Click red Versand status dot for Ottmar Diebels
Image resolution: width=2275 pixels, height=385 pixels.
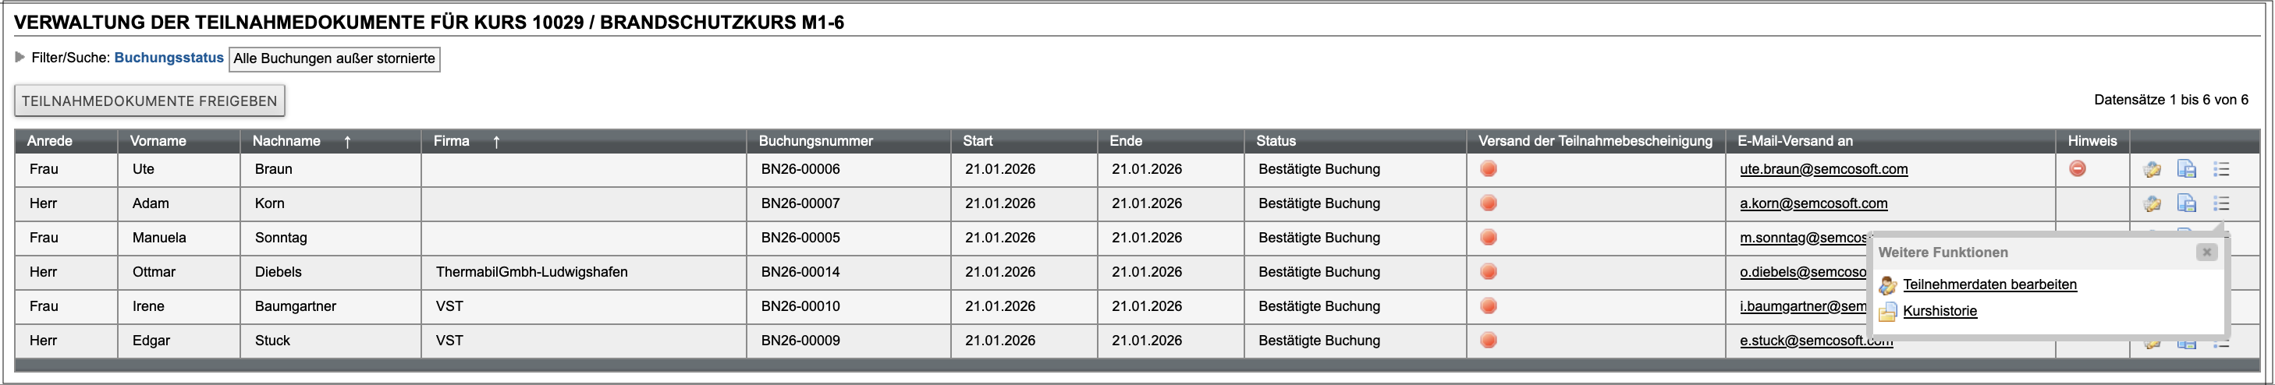1488,272
